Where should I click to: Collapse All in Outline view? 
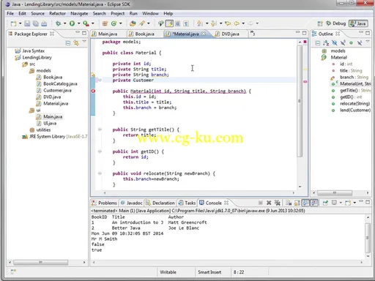pyautogui.click(x=318, y=43)
